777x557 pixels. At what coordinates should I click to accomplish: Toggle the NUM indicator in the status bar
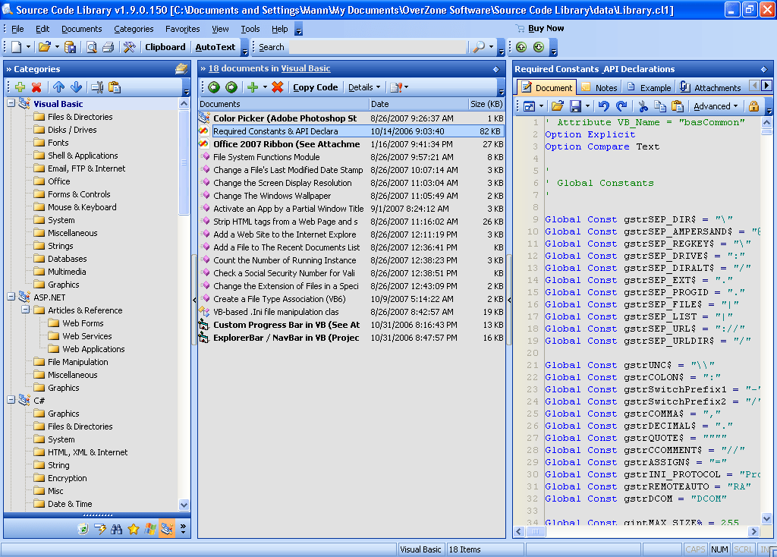coord(719,549)
